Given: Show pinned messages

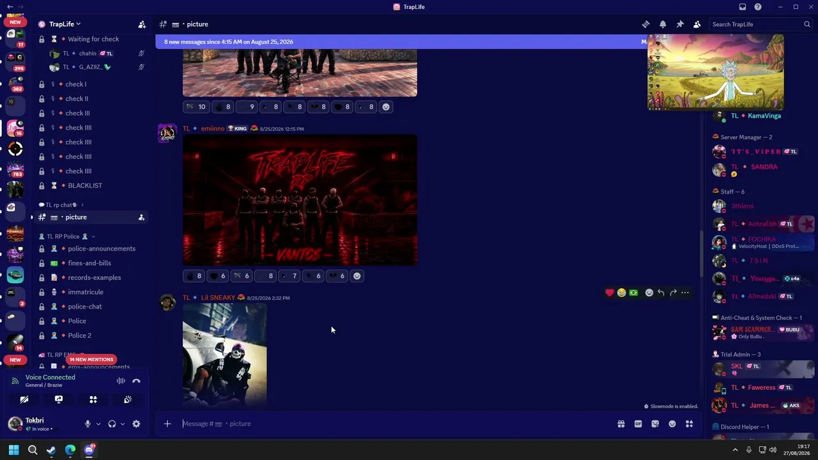Looking at the screenshot, I should [680, 24].
